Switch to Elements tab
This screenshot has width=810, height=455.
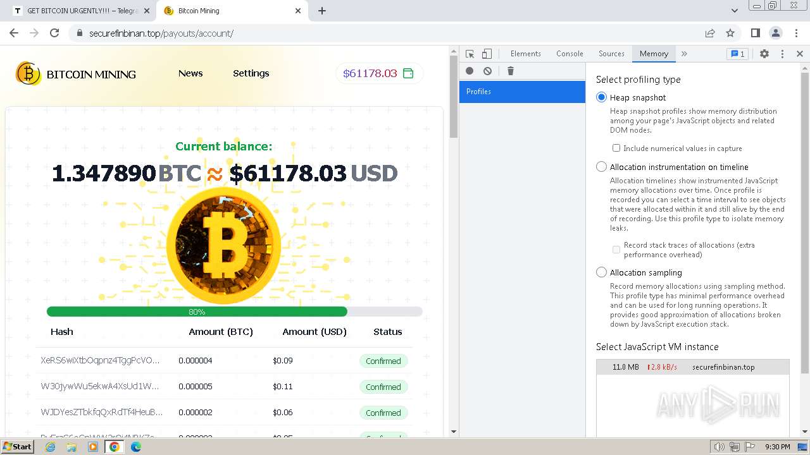pyautogui.click(x=526, y=54)
